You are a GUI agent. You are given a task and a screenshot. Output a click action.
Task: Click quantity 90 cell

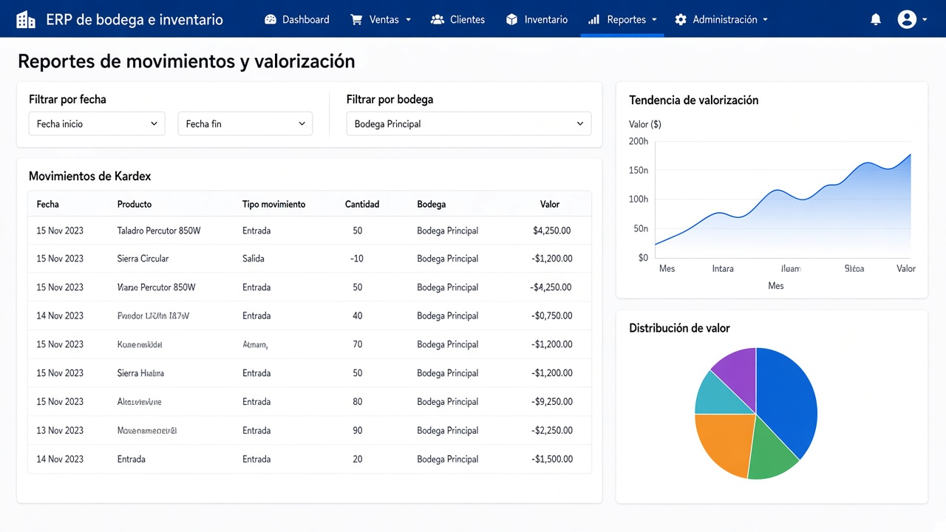358,430
